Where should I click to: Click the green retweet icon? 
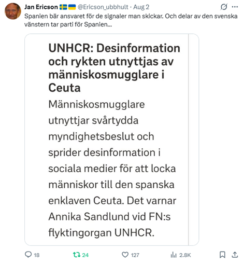(77, 255)
